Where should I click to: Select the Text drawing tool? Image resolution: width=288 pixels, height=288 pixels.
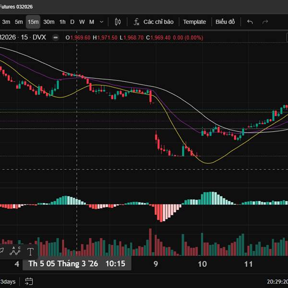pyautogui.click(x=30, y=251)
